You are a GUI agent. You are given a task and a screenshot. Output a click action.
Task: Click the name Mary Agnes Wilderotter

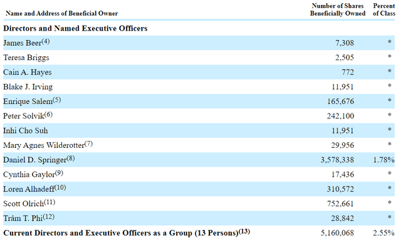click(x=44, y=145)
